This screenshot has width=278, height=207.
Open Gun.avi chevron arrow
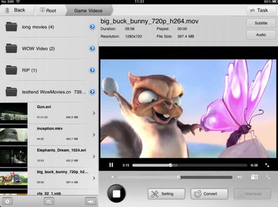point(94,113)
